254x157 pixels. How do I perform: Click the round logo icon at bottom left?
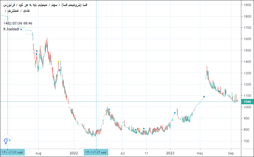7,140
